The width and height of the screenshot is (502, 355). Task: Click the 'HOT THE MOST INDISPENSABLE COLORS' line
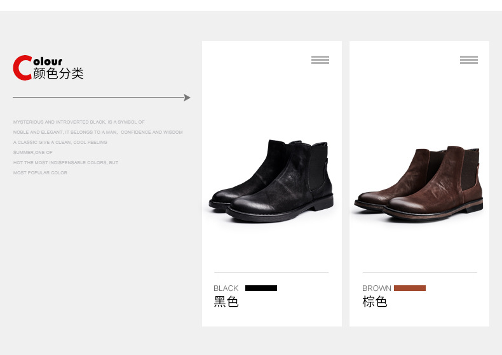(x=66, y=162)
